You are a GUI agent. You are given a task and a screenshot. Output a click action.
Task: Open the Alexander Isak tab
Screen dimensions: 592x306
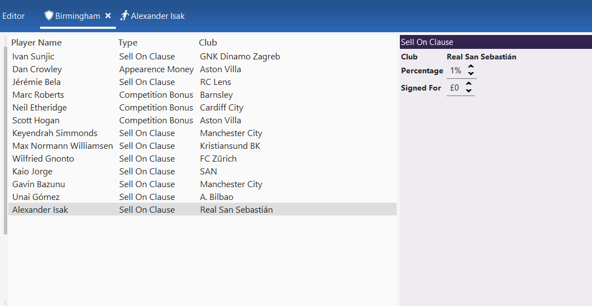point(158,16)
